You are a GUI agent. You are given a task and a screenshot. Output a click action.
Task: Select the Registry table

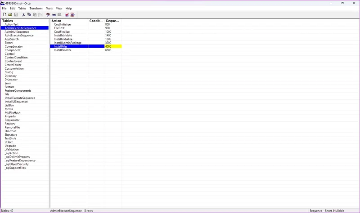point(10,124)
